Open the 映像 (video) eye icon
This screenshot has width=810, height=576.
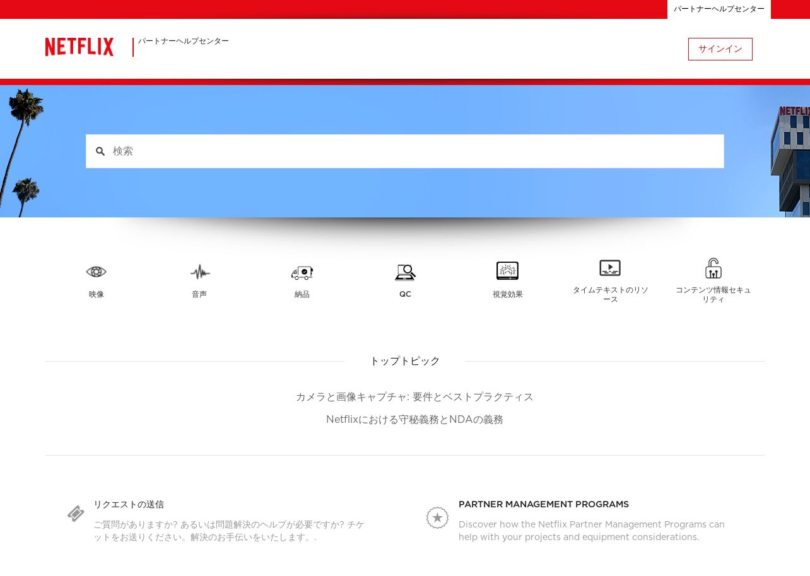[x=97, y=272]
